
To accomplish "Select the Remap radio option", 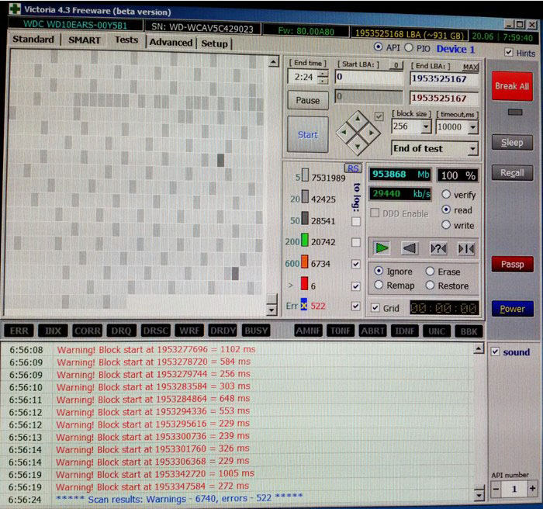I will pos(378,286).
